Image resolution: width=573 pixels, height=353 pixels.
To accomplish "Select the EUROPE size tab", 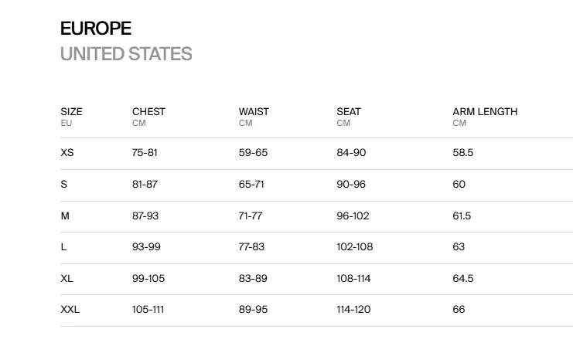I will (96, 29).
